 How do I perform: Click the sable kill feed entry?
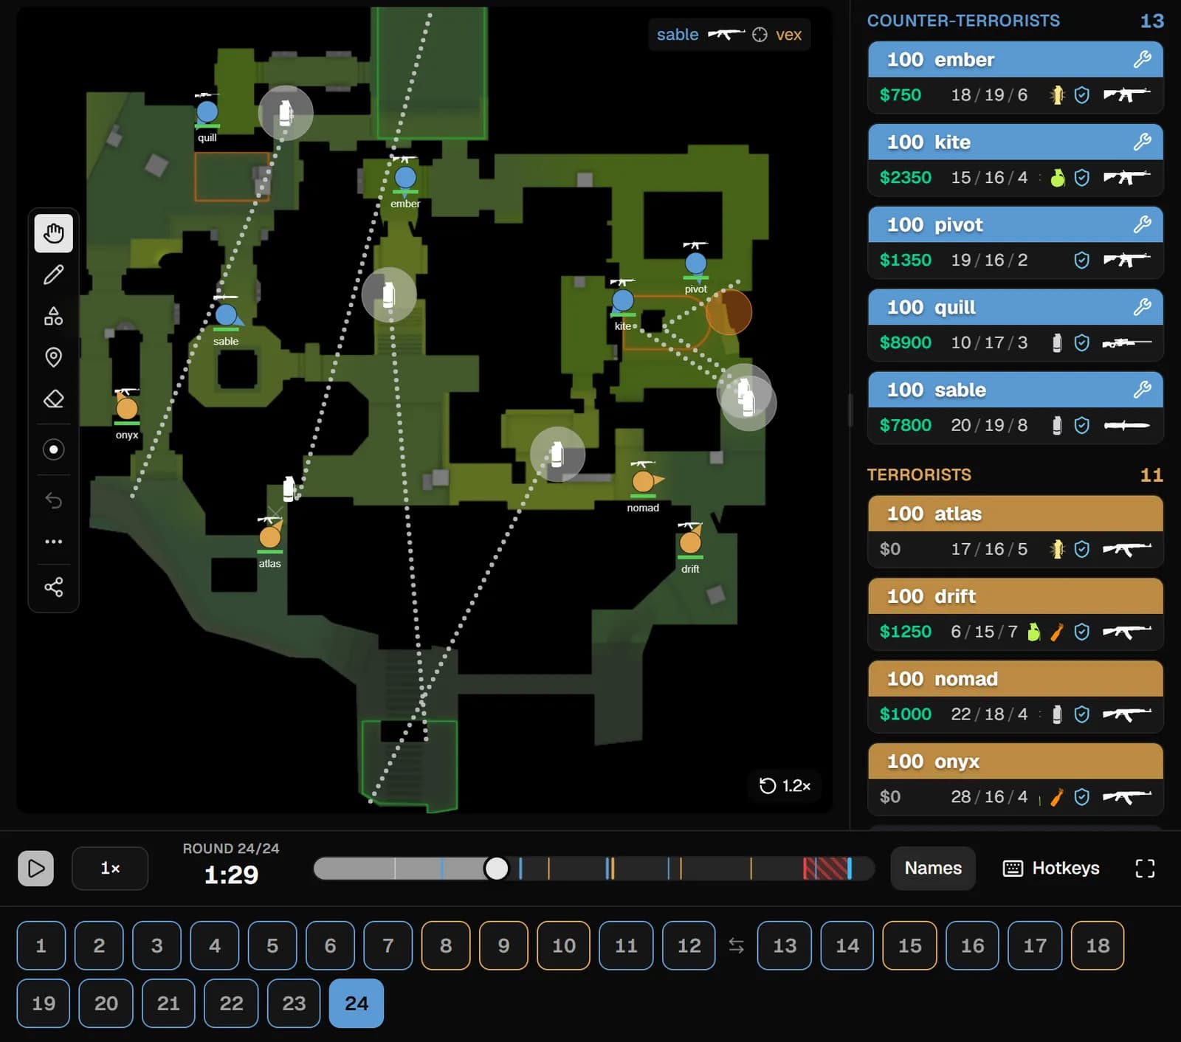point(729,35)
